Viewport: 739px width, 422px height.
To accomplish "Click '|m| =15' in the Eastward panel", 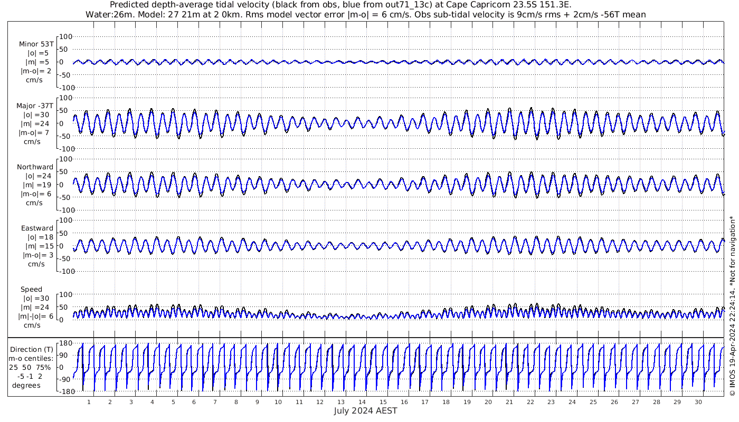I will click(x=39, y=246).
